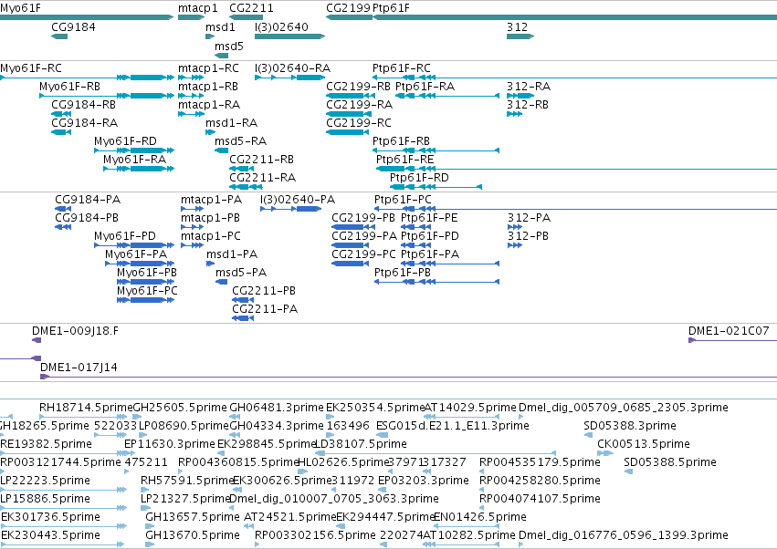Click the RH57591.5prime label
This screenshot has height=549, width=777.
click(187, 481)
